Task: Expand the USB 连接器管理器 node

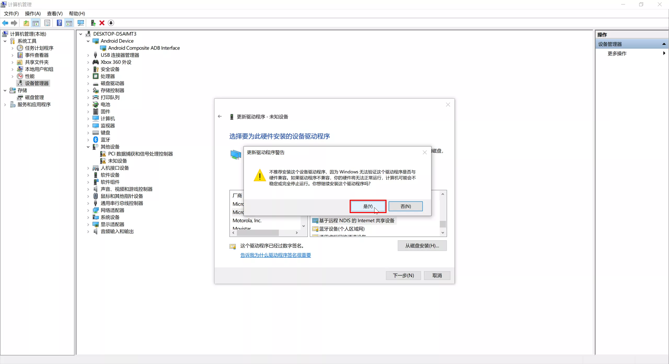Action: [x=88, y=55]
